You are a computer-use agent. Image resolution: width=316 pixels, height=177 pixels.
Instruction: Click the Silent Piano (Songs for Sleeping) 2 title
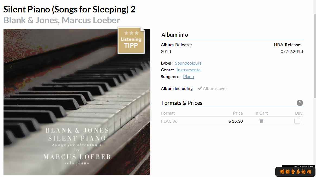(x=69, y=9)
